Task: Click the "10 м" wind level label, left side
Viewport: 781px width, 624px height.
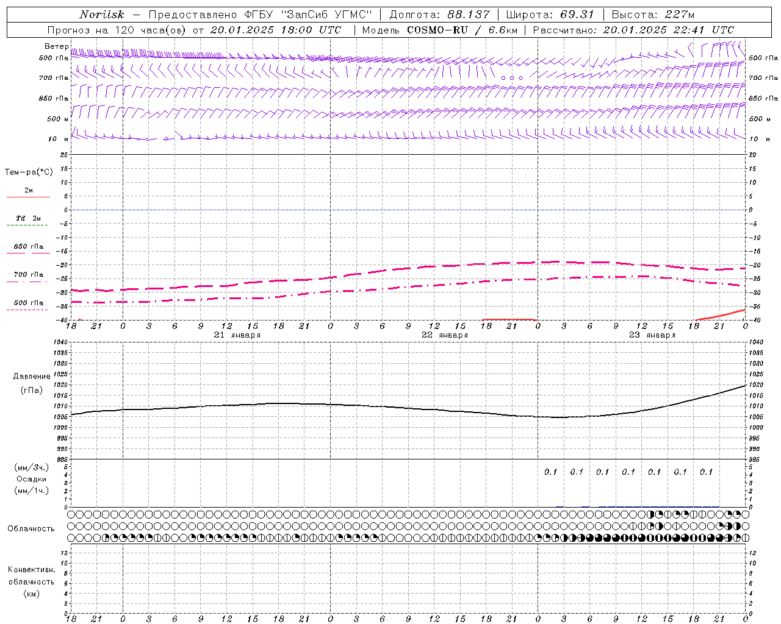Action: [x=58, y=139]
